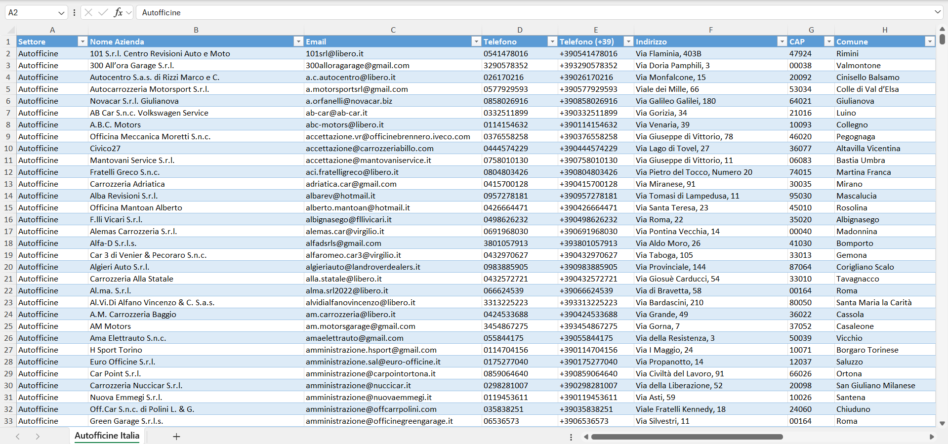Open the Telefono (+39) filter dropdown
This screenshot has height=444, width=948.
coord(628,41)
